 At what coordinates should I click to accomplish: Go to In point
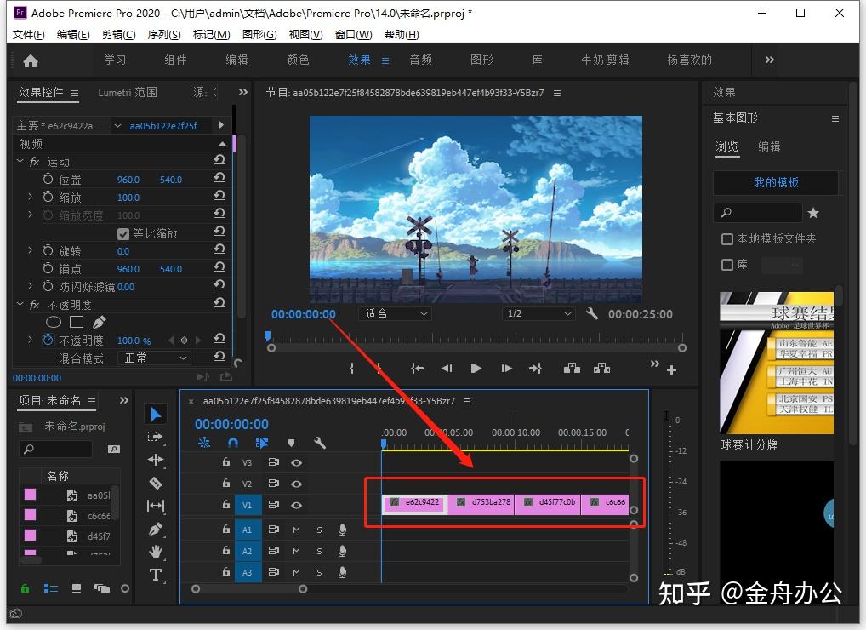pos(418,369)
